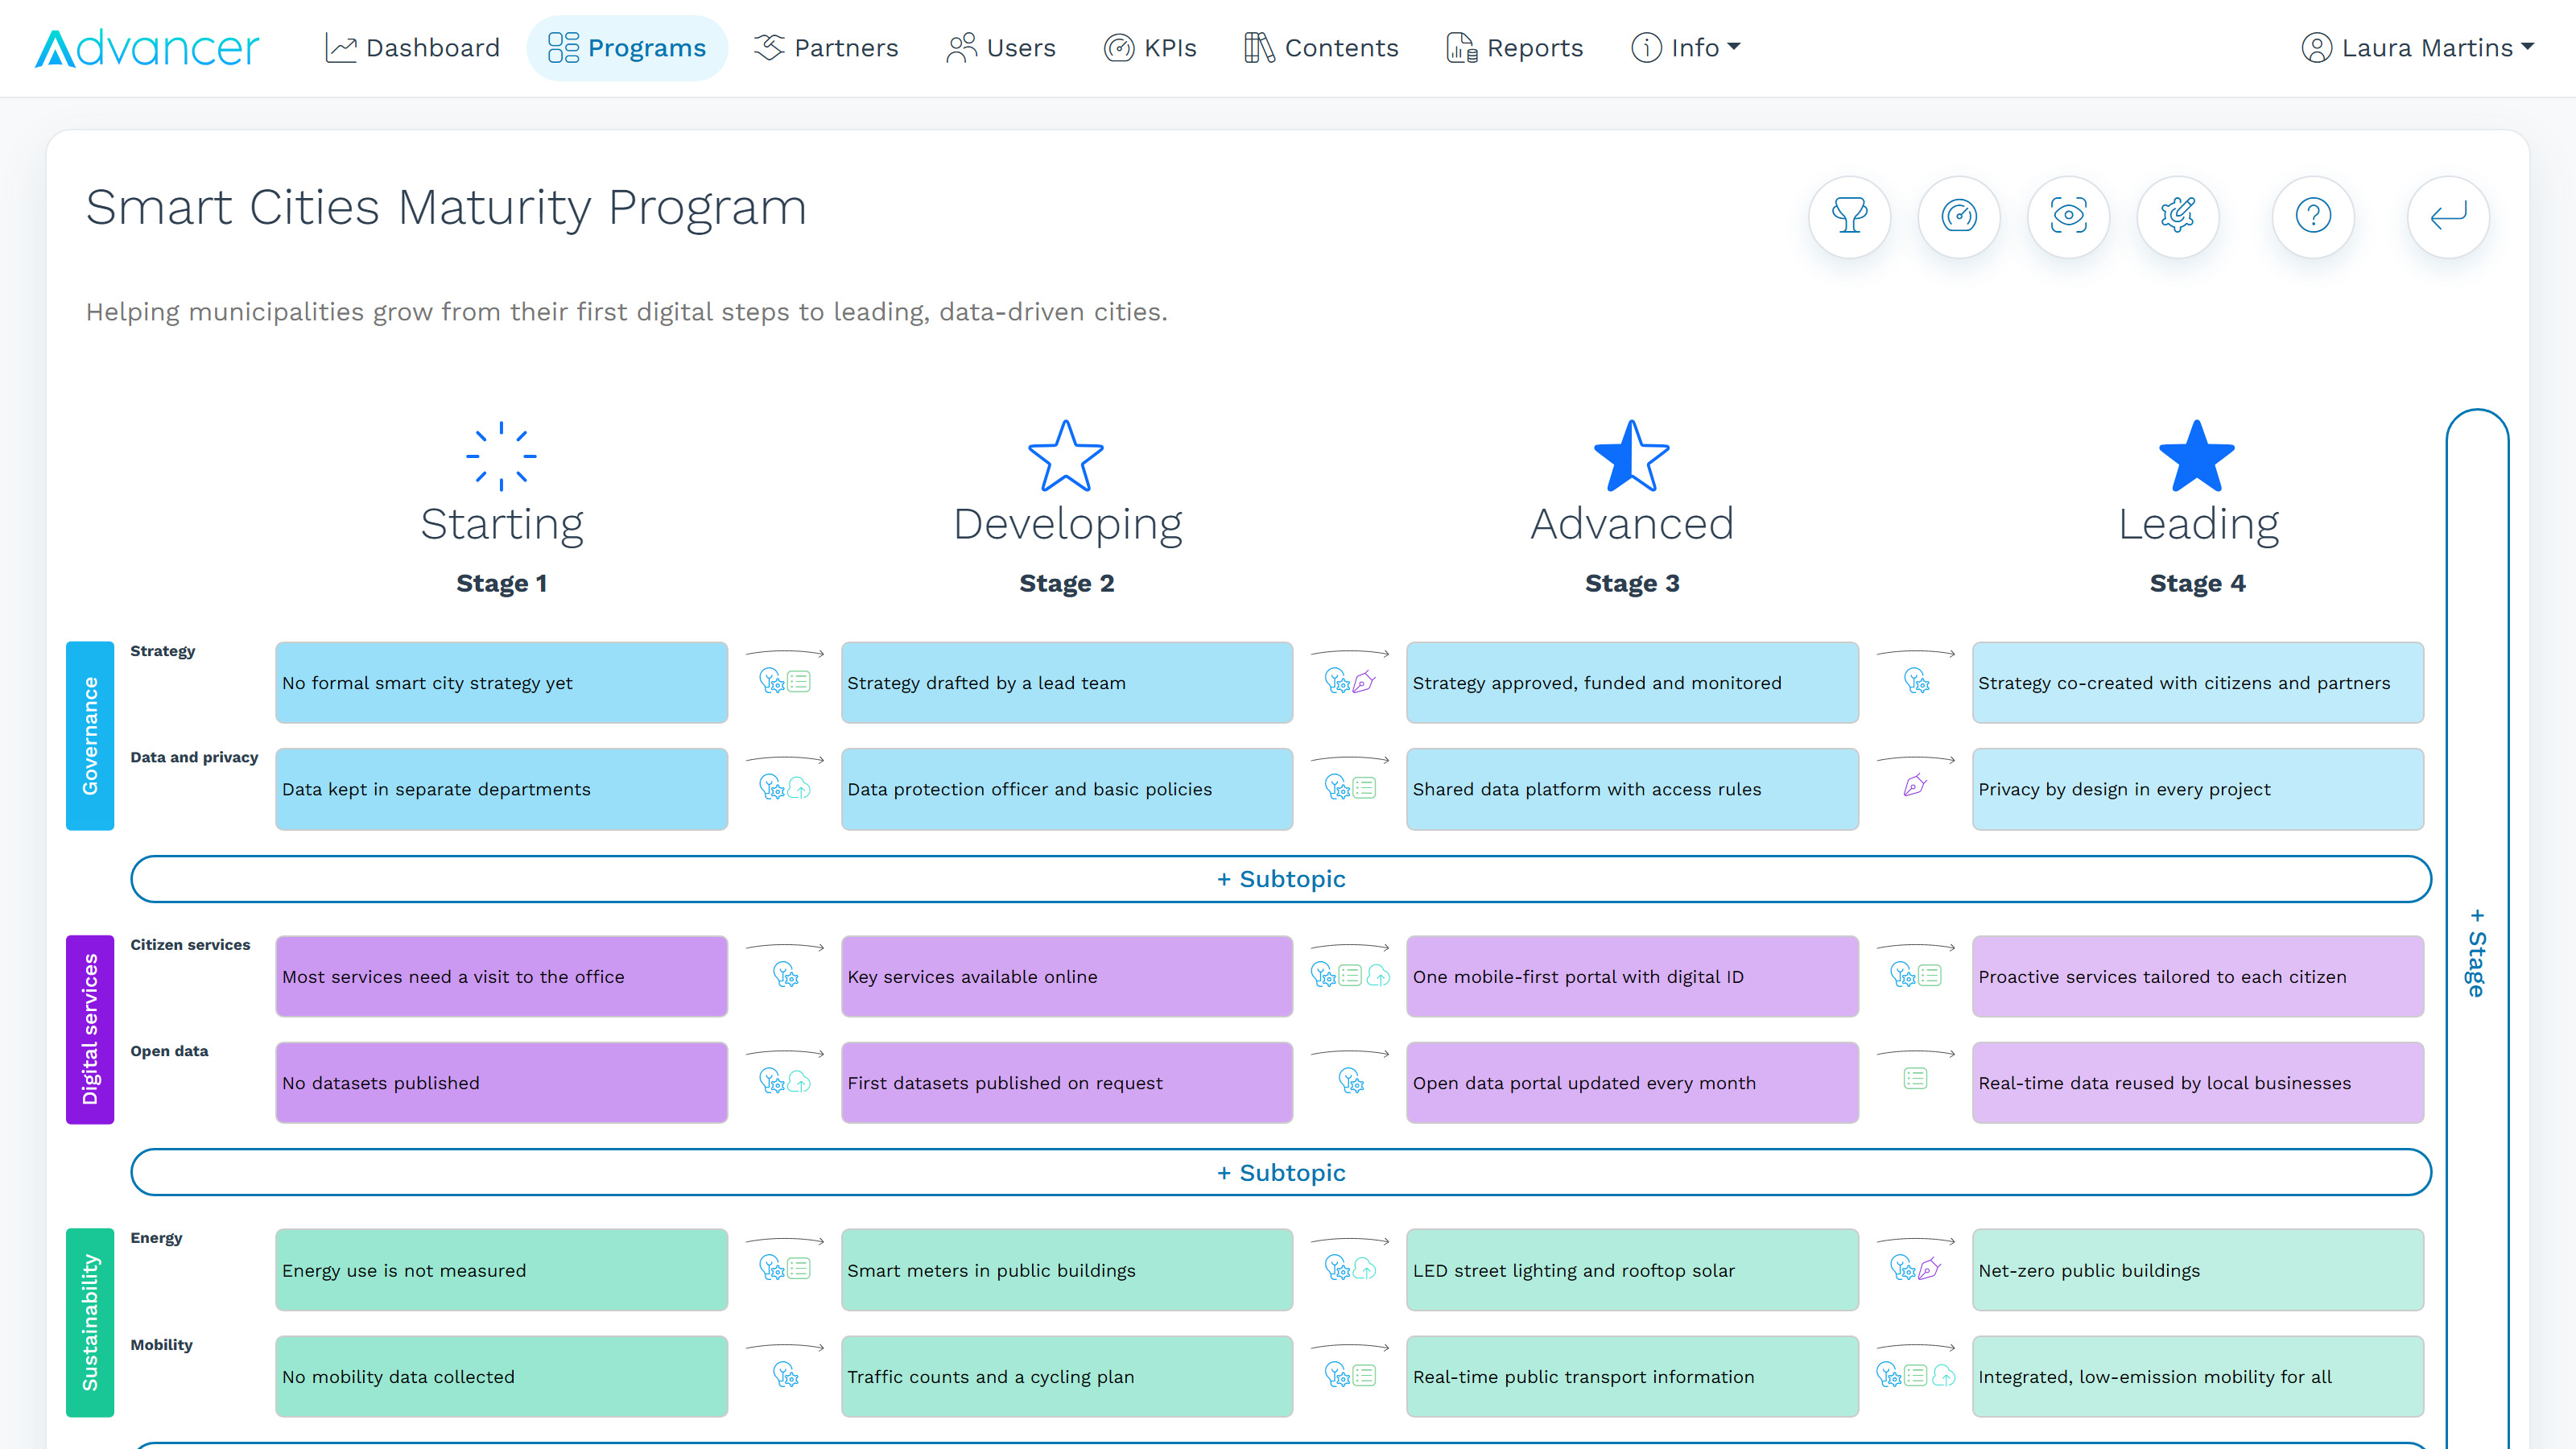Open the gear-pencil settings edit icon
Viewport: 2576px width, 1449px height.
pos(2177,216)
